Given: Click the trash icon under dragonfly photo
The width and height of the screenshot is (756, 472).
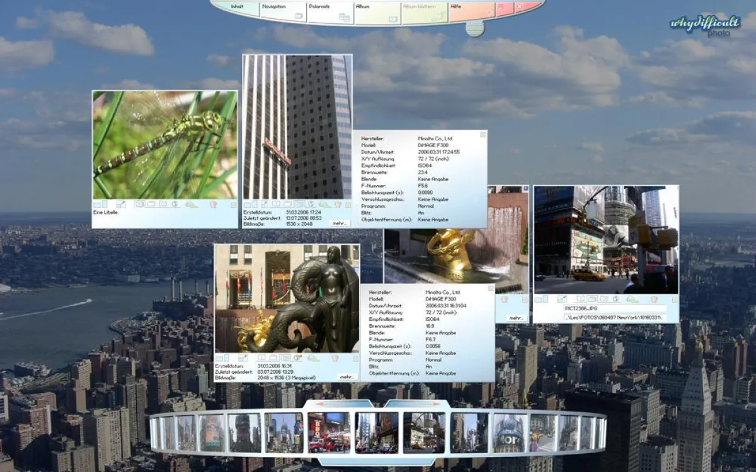Looking at the screenshot, I should pos(213,204).
